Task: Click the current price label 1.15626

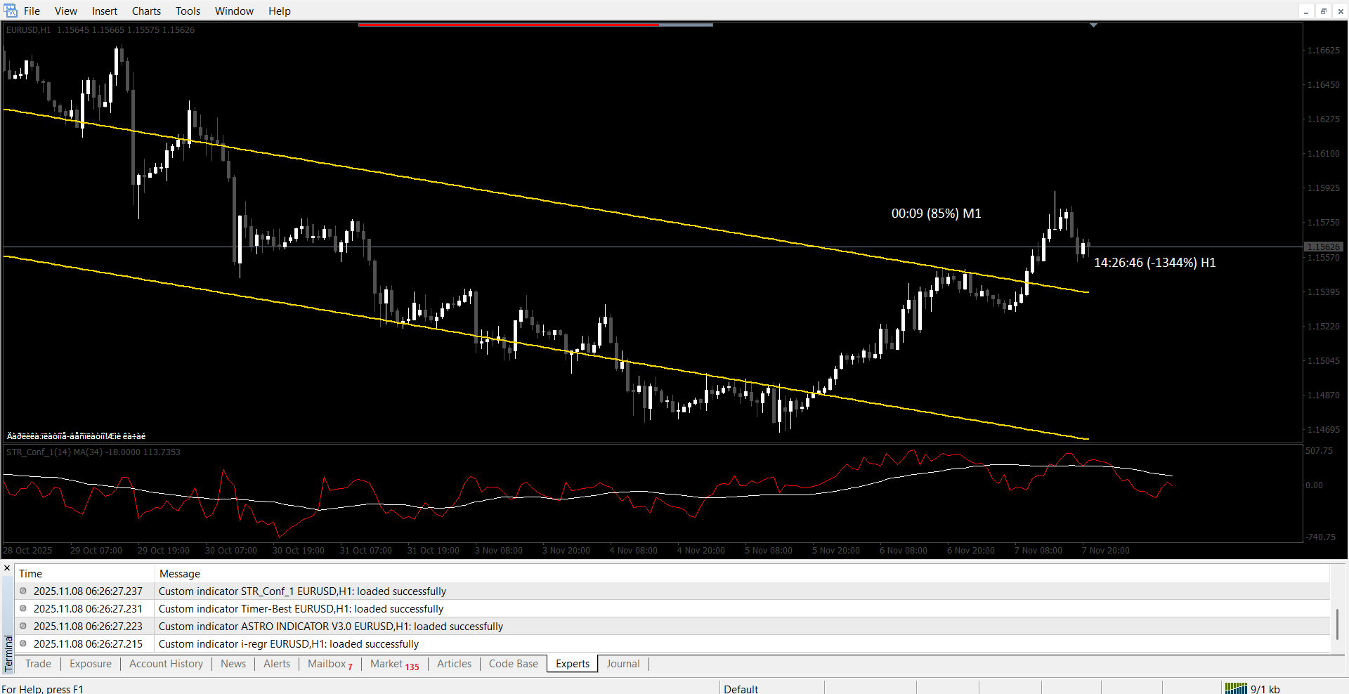Action: click(x=1323, y=247)
